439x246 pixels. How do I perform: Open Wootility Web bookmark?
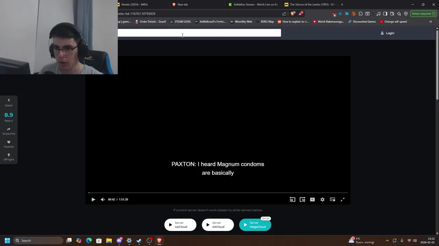[241, 22]
